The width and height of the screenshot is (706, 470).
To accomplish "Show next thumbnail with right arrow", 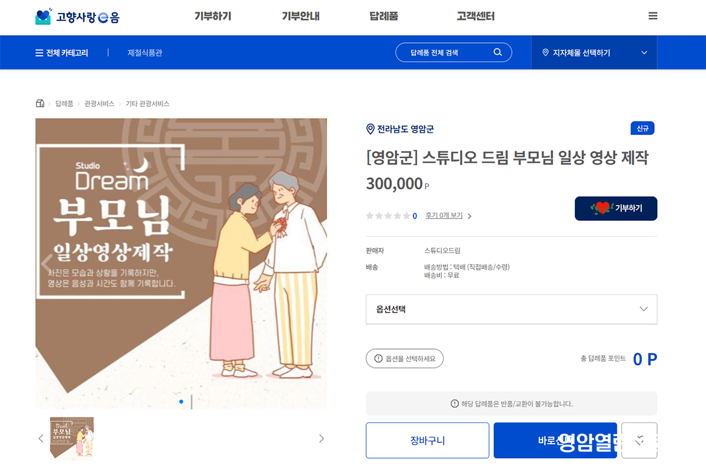I will pos(321,438).
